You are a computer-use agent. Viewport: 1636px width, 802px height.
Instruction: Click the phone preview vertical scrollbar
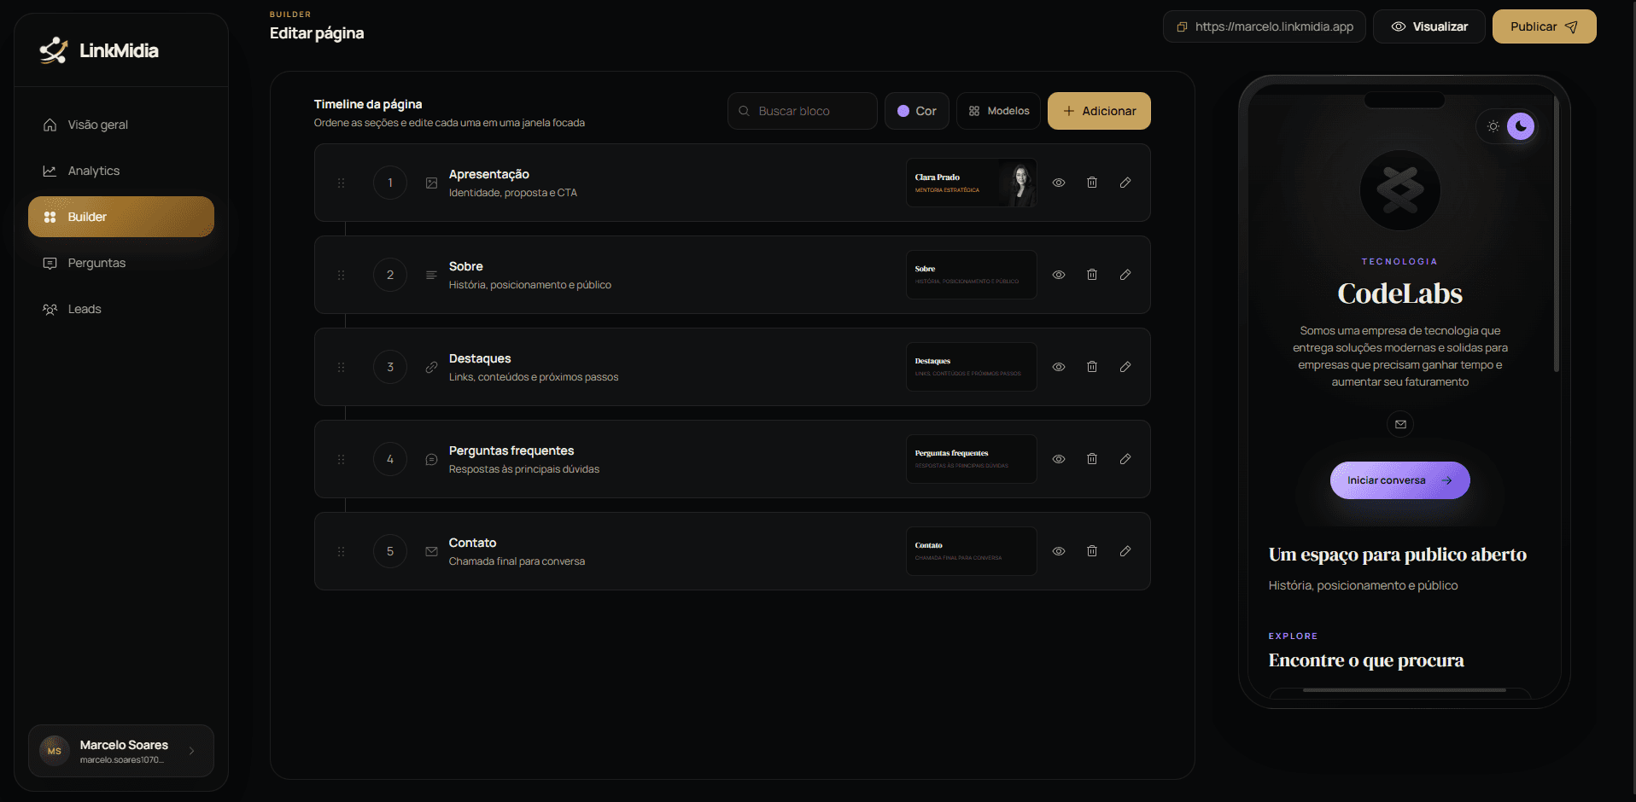click(x=1557, y=235)
